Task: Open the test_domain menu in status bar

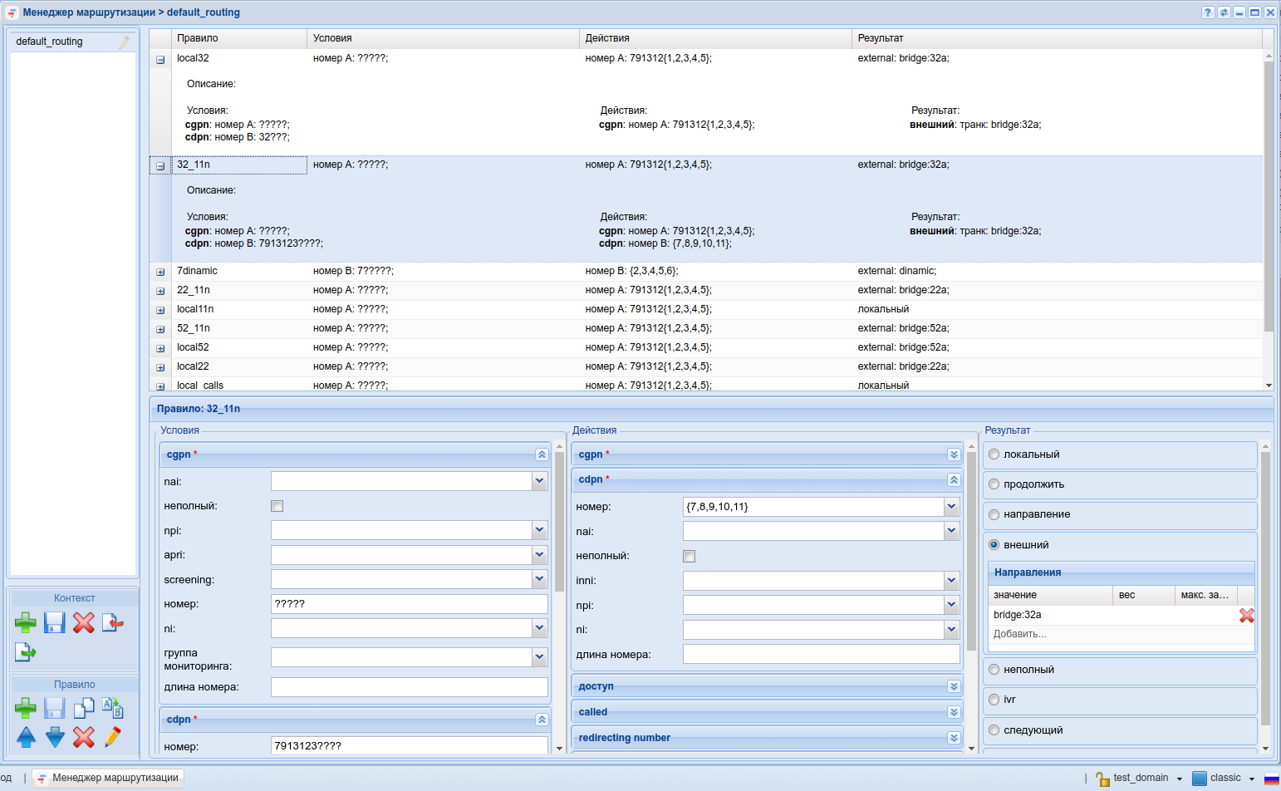Action: pyautogui.click(x=1141, y=779)
